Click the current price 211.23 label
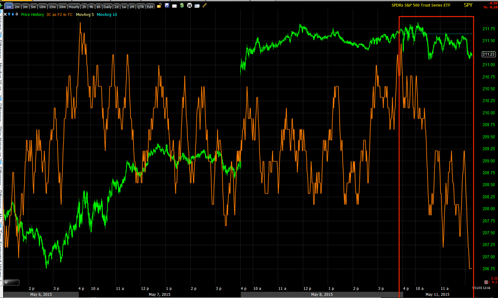The height and width of the screenshot is (298, 498). (489, 54)
